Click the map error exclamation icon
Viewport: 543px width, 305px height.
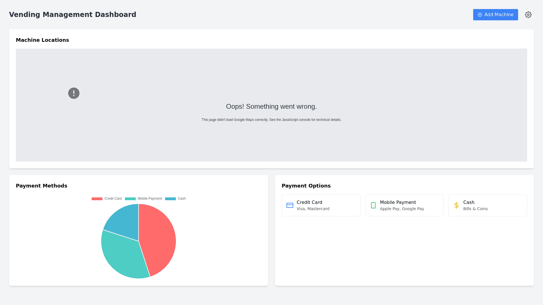pos(74,93)
